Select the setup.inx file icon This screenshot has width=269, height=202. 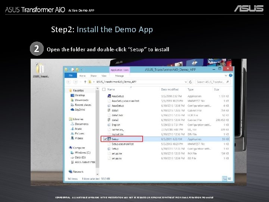(x=109, y=153)
